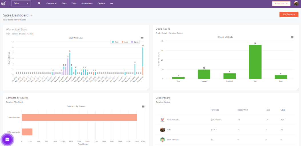Grab the resize handle of Won vs Lost Deals widget

coord(148,89)
